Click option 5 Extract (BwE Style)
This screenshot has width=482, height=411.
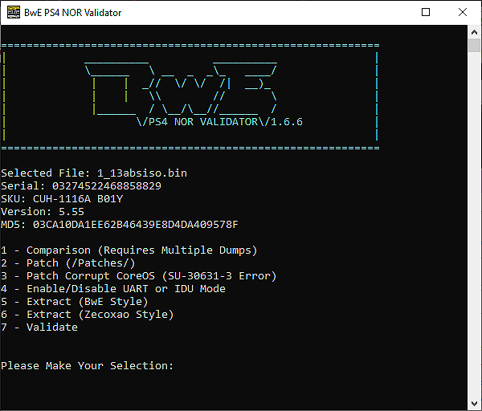(x=75, y=302)
